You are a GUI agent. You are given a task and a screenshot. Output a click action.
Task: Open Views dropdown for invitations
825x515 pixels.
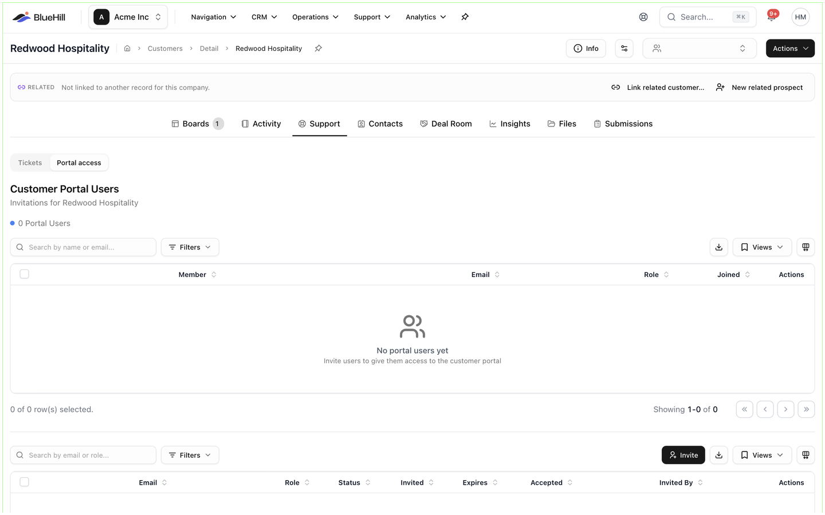(x=762, y=455)
